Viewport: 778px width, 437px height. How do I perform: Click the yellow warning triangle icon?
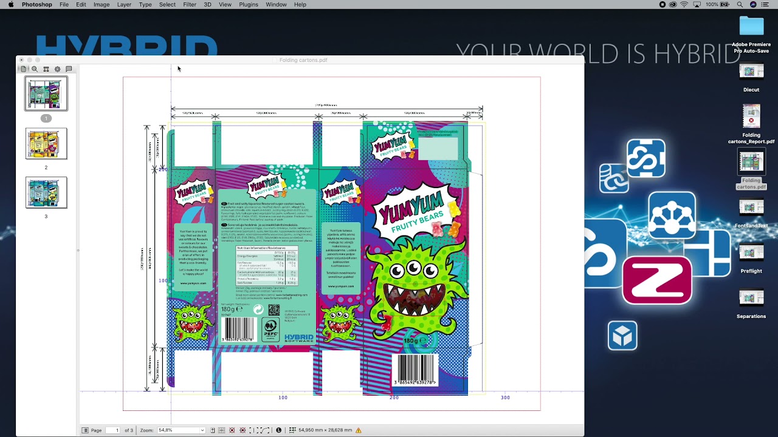click(359, 430)
